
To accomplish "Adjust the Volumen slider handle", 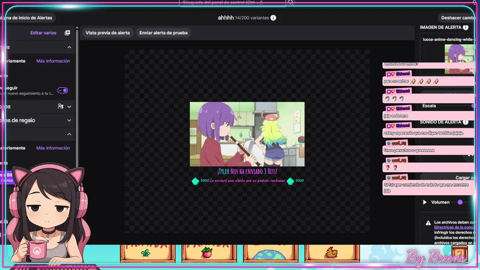I will point(460,202).
